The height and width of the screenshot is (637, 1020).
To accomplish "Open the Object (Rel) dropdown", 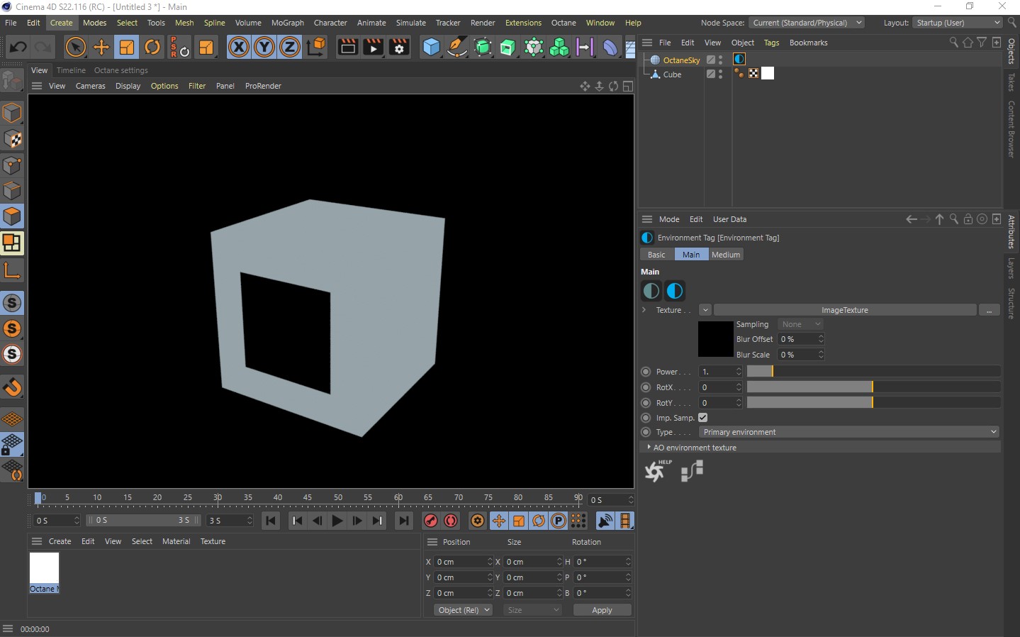I will 463,610.
